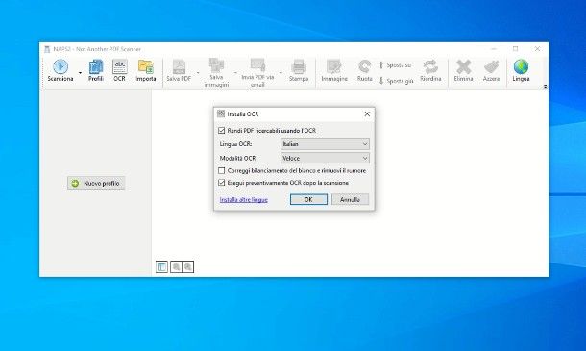Viewport: 586px width, 351px height.
Task: Click Installa altre lingue link
Action: click(244, 199)
